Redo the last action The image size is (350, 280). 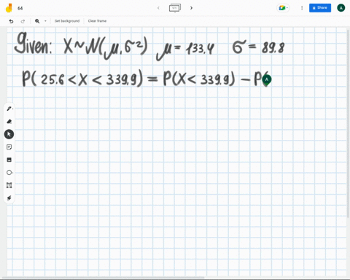23,21
